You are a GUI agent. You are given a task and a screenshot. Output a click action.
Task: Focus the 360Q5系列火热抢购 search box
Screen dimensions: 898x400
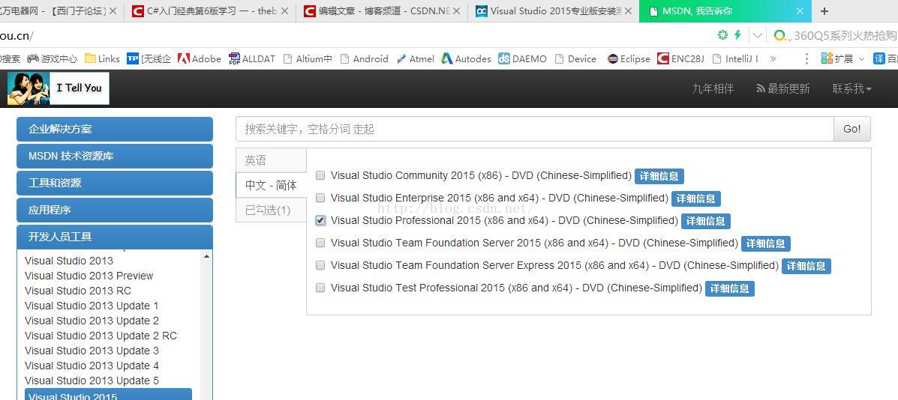[x=845, y=35]
